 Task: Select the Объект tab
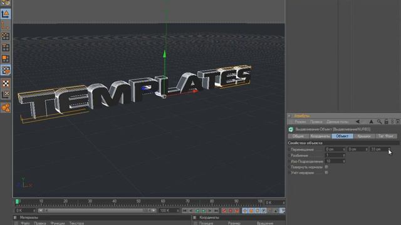pyautogui.click(x=343, y=136)
